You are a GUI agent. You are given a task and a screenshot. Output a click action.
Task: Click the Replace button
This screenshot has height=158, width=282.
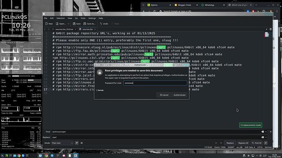(230, 143)
